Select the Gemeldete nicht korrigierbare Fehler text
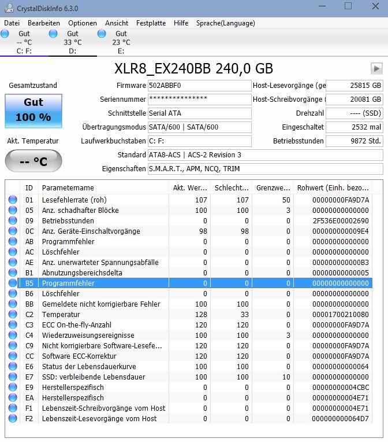The width and height of the screenshot is (388, 442). pyautogui.click(x=101, y=304)
